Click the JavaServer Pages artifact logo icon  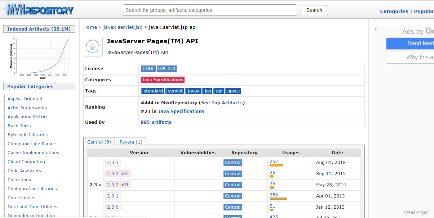tap(93, 46)
